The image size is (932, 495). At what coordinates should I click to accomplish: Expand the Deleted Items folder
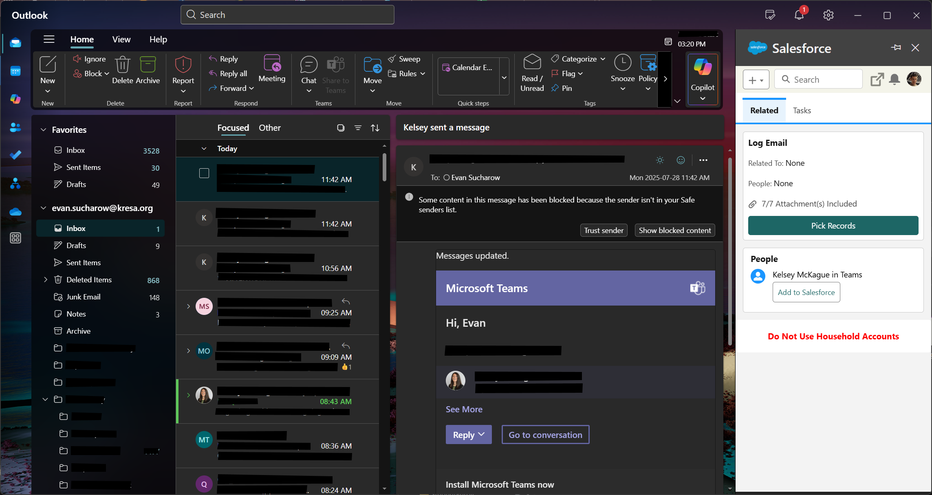click(x=46, y=279)
